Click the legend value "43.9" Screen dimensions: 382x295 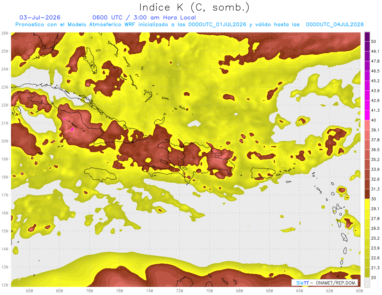pyautogui.click(x=375, y=91)
